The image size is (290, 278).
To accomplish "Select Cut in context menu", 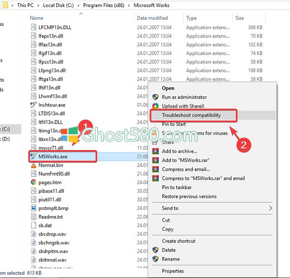I will [x=166, y=220].
